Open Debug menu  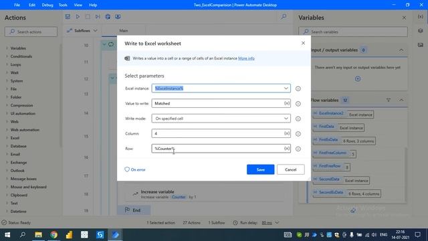(47, 5)
